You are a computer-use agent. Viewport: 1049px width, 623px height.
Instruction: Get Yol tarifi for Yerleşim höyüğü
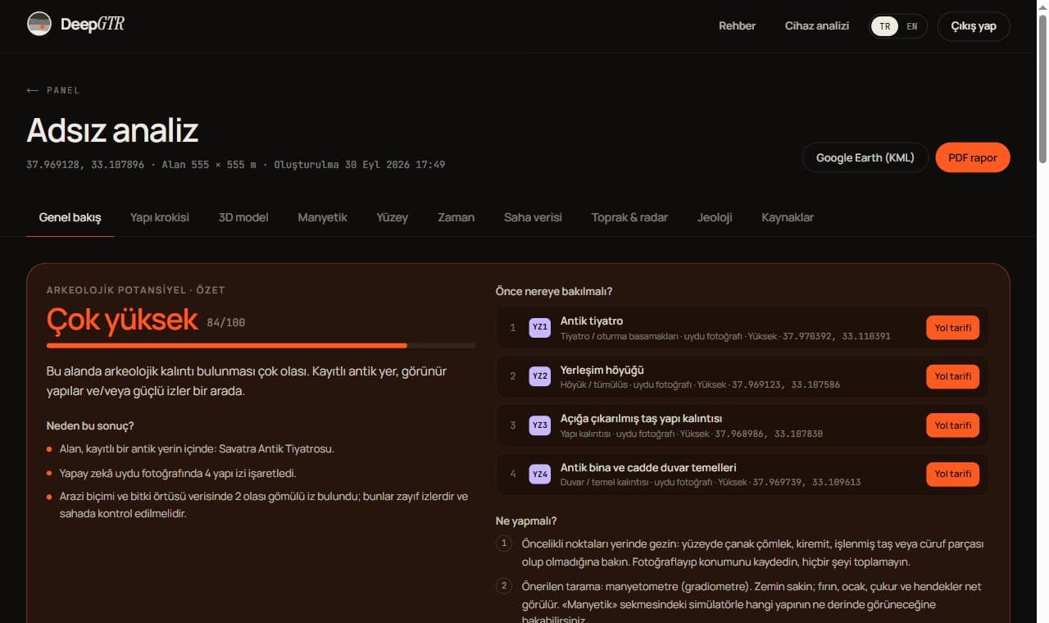953,376
